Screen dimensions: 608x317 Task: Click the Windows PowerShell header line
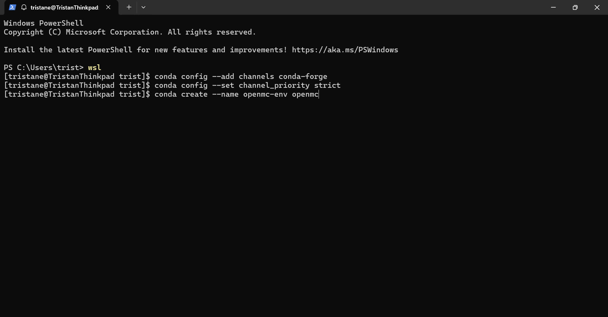(44, 23)
